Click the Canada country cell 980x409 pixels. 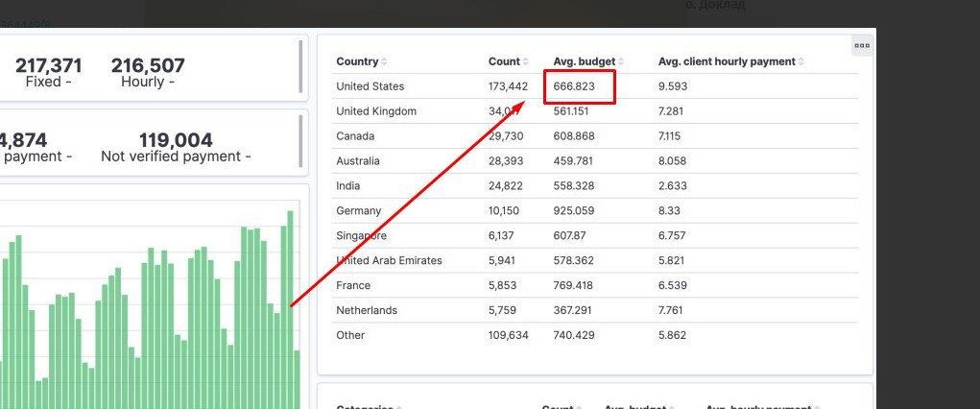[356, 136]
